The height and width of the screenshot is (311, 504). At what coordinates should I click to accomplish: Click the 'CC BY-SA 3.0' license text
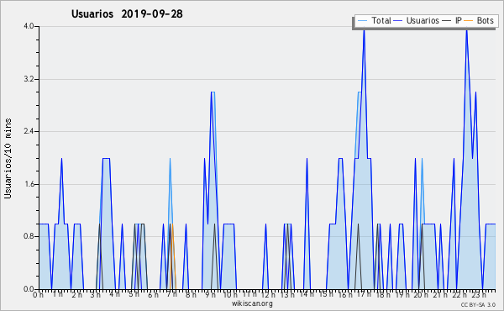[x=478, y=304]
